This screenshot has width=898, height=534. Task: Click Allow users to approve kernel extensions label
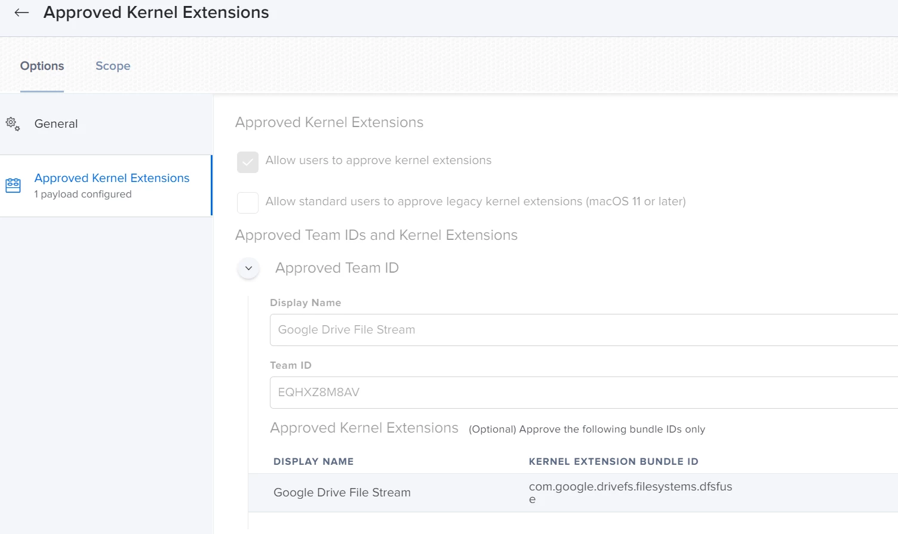(379, 160)
